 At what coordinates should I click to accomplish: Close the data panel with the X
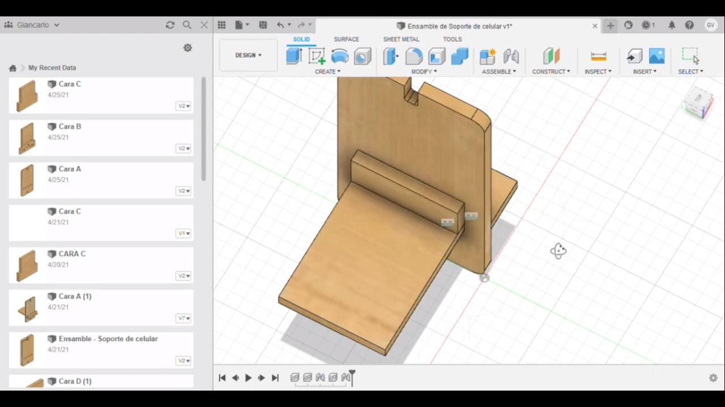tap(204, 25)
